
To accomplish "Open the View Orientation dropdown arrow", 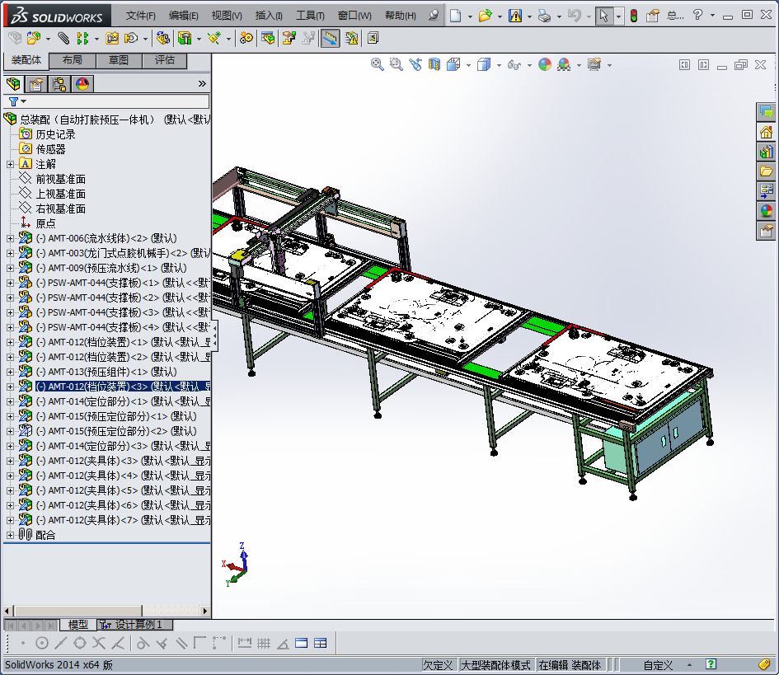I will [x=468, y=65].
